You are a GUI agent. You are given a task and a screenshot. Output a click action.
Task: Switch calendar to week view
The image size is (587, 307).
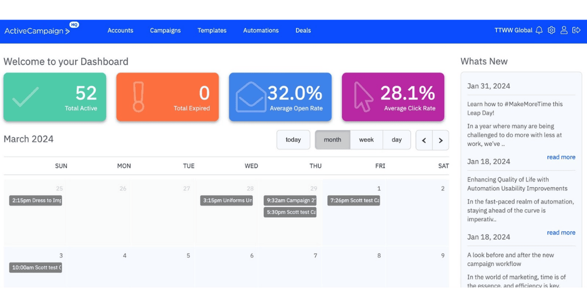366,140
